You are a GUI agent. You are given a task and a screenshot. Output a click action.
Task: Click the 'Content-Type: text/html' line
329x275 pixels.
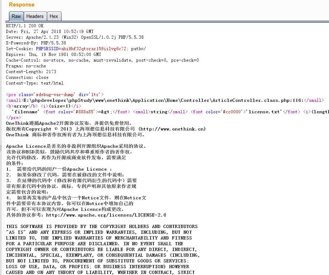tap(35, 83)
